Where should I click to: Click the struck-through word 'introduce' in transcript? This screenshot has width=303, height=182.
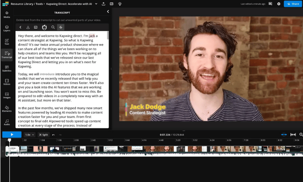click(47, 74)
